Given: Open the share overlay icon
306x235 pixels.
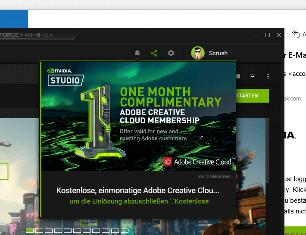Looking at the screenshot, I should 154,53.
